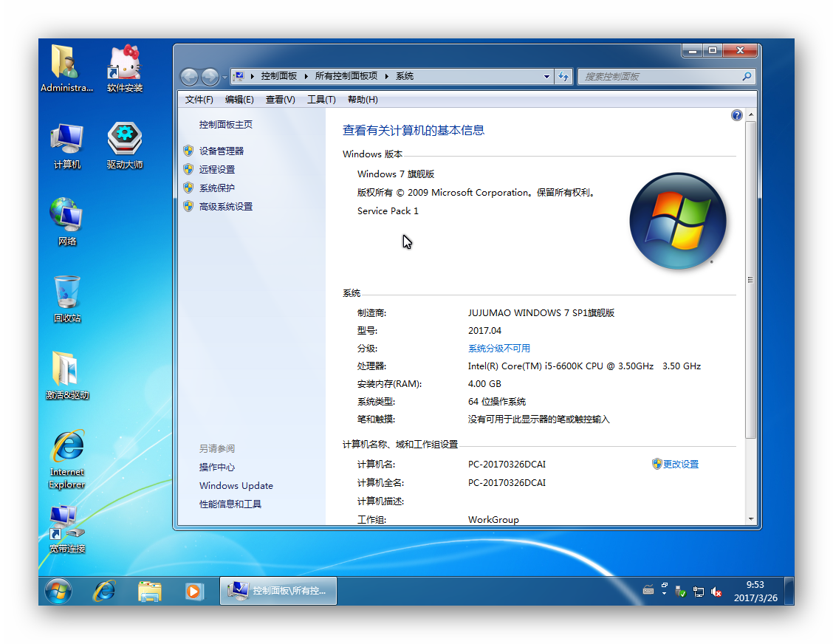
Task: Click the Show desktop button
Action: [789, 591]
